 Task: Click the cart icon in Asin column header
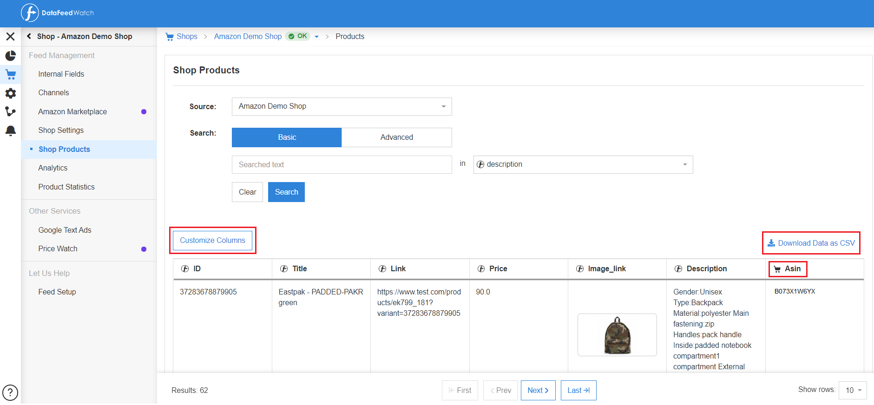777,269
